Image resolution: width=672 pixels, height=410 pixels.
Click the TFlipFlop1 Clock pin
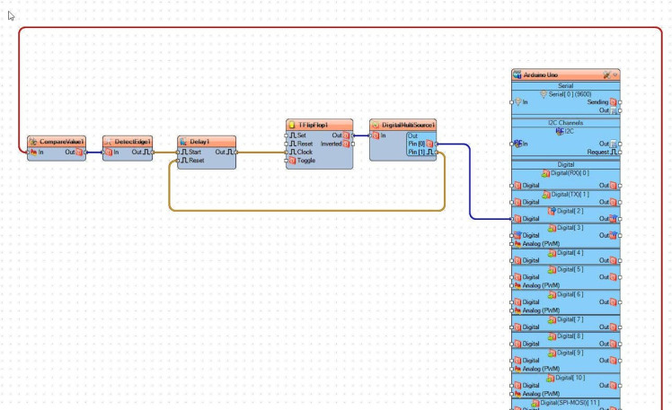293,152
